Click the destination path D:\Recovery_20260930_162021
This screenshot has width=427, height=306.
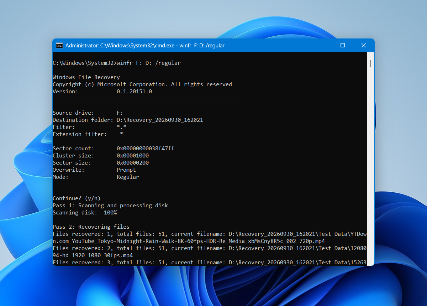(x=160, y=120)
